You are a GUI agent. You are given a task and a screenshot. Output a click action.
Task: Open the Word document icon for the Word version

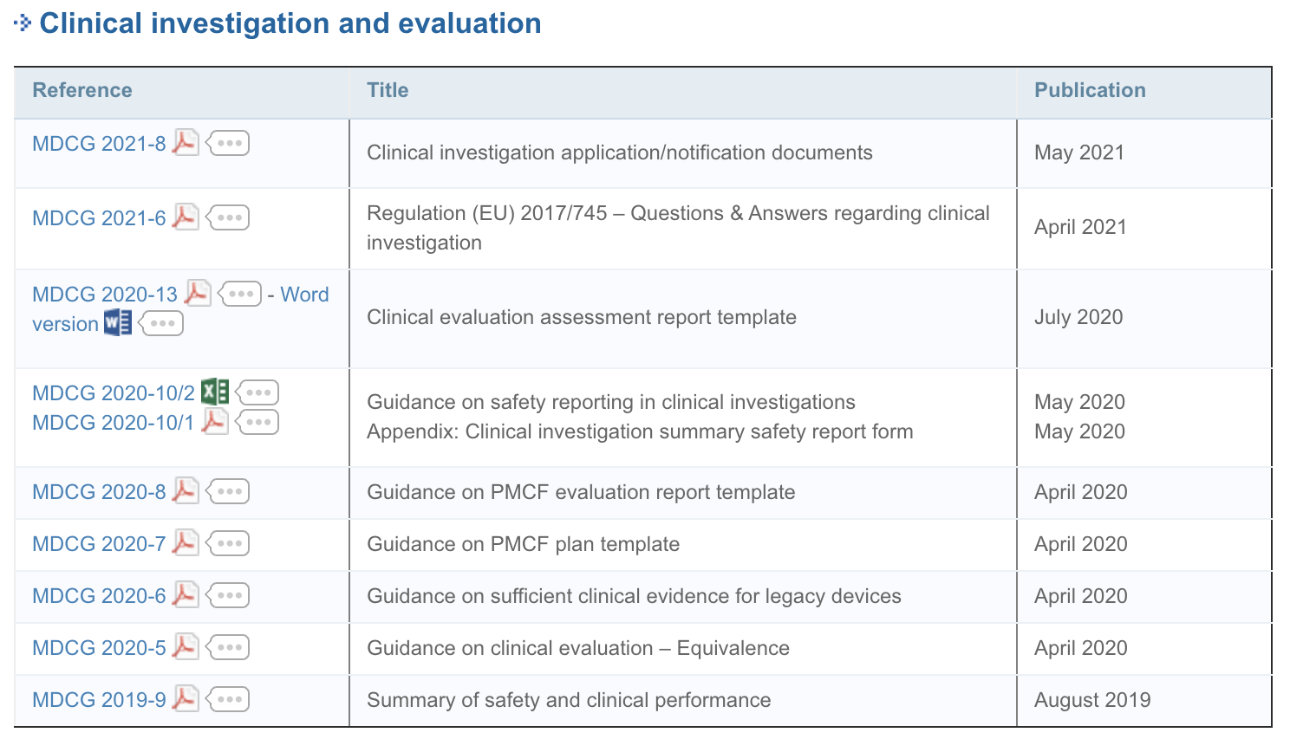pos(117,322)
